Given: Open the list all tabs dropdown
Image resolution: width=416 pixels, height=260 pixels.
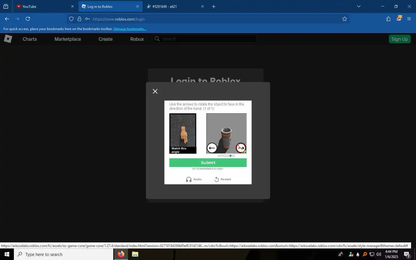Looking at the screenshot, I should click(x=359, y=6).
